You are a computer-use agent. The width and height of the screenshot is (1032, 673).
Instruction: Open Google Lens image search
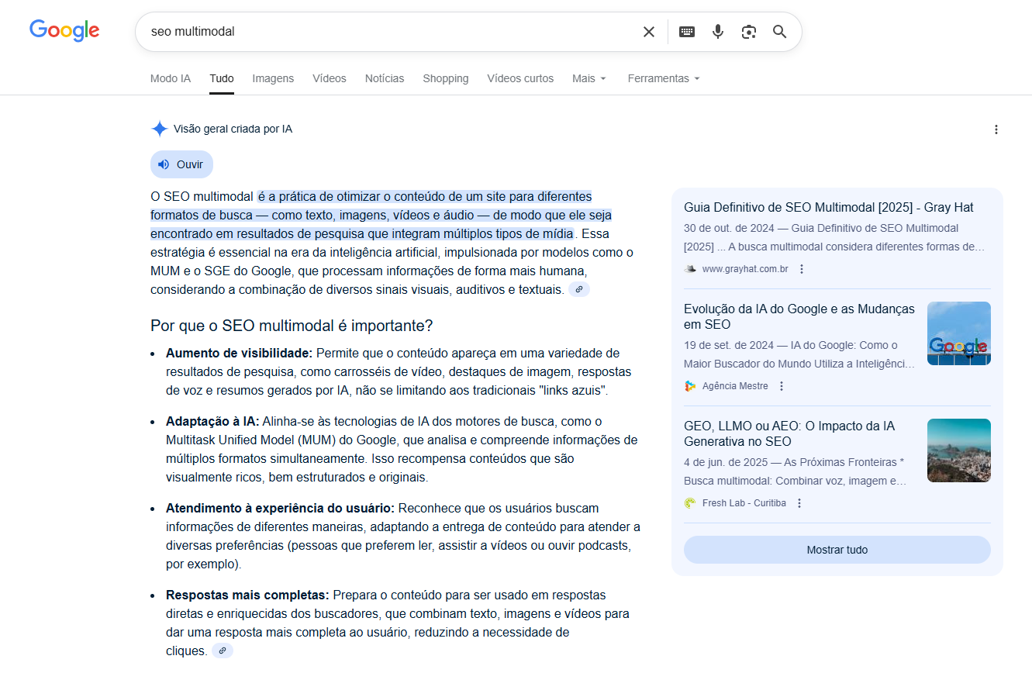tap(748, 32)
